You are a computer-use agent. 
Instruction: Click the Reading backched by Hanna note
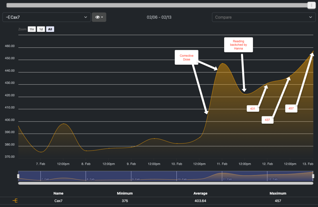click(238, 45)
